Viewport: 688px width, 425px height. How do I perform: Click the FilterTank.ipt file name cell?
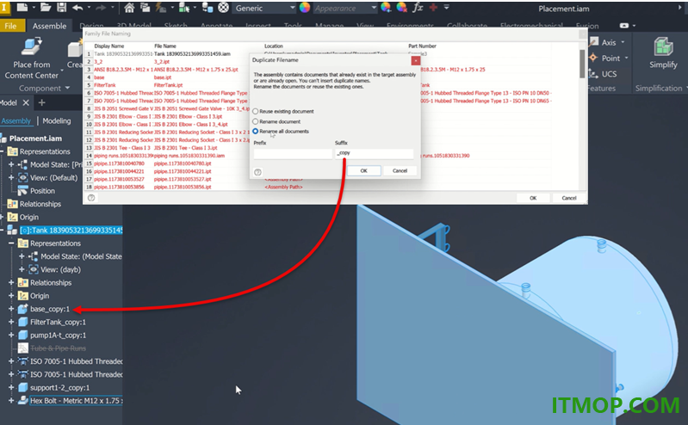[x=168, y=85]
